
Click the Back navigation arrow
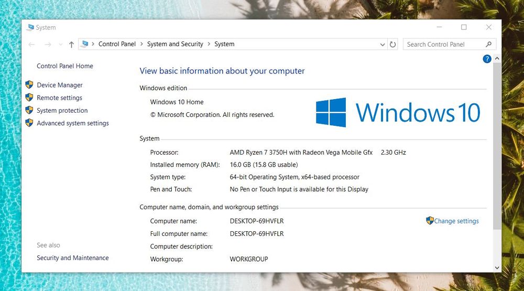pyautogui.click(x=32, y=45)
